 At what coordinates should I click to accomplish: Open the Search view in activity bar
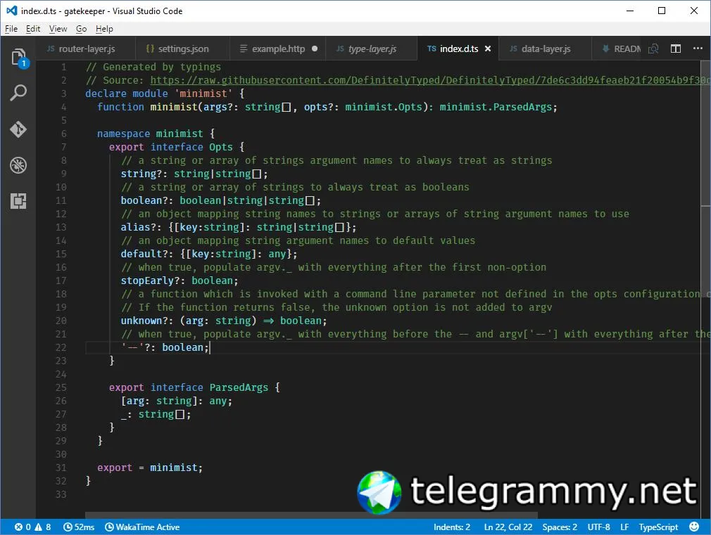tap(18, 93)
